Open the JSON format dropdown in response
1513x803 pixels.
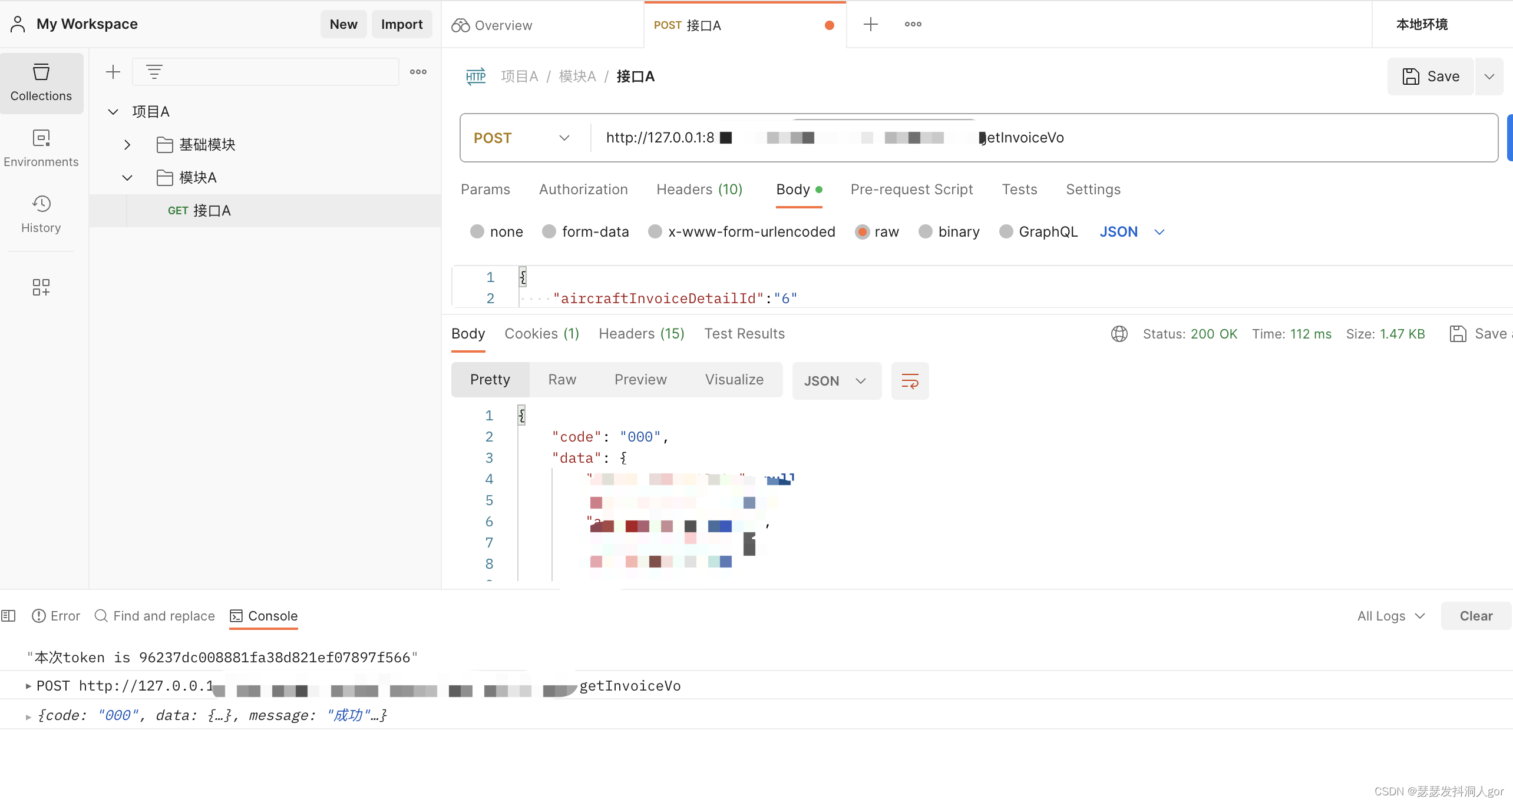835,380
